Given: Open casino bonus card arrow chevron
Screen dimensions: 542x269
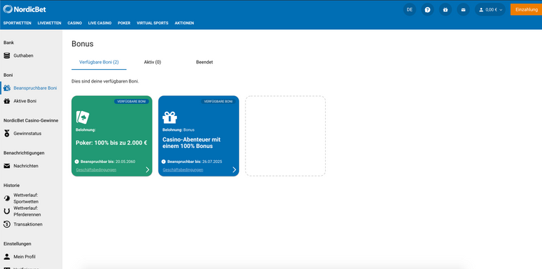Looking at the screenshot, I should [x=235, y=169].
